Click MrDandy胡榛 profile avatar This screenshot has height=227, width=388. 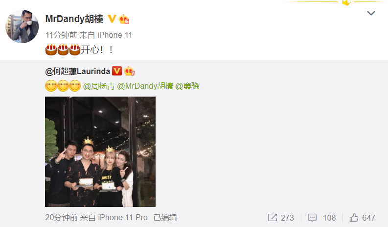tap(22, 26)
